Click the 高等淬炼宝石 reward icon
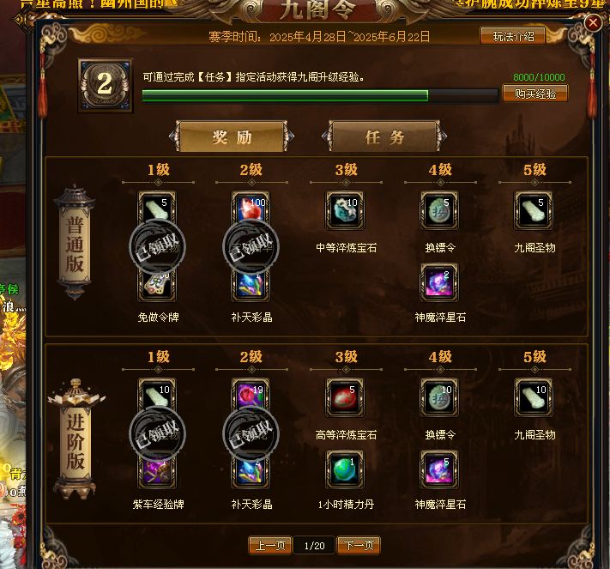This screenshot has width=610, height=569. coord(345,397)
